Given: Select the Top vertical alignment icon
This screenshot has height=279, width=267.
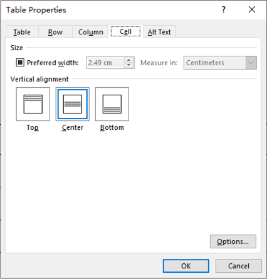Looking at the screenshot, I should [33, 104].
